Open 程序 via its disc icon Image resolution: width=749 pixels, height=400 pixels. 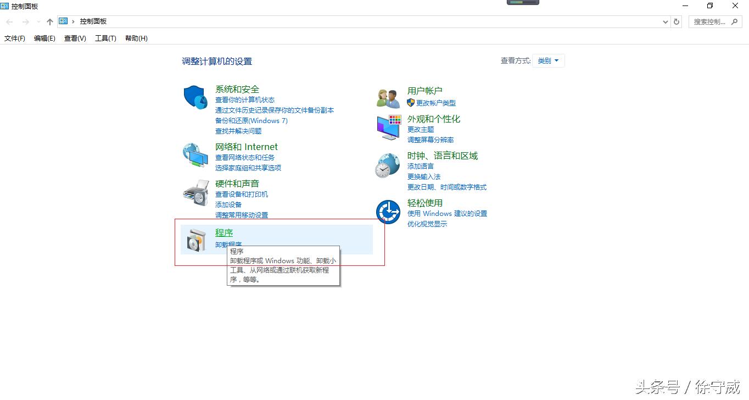195,238
